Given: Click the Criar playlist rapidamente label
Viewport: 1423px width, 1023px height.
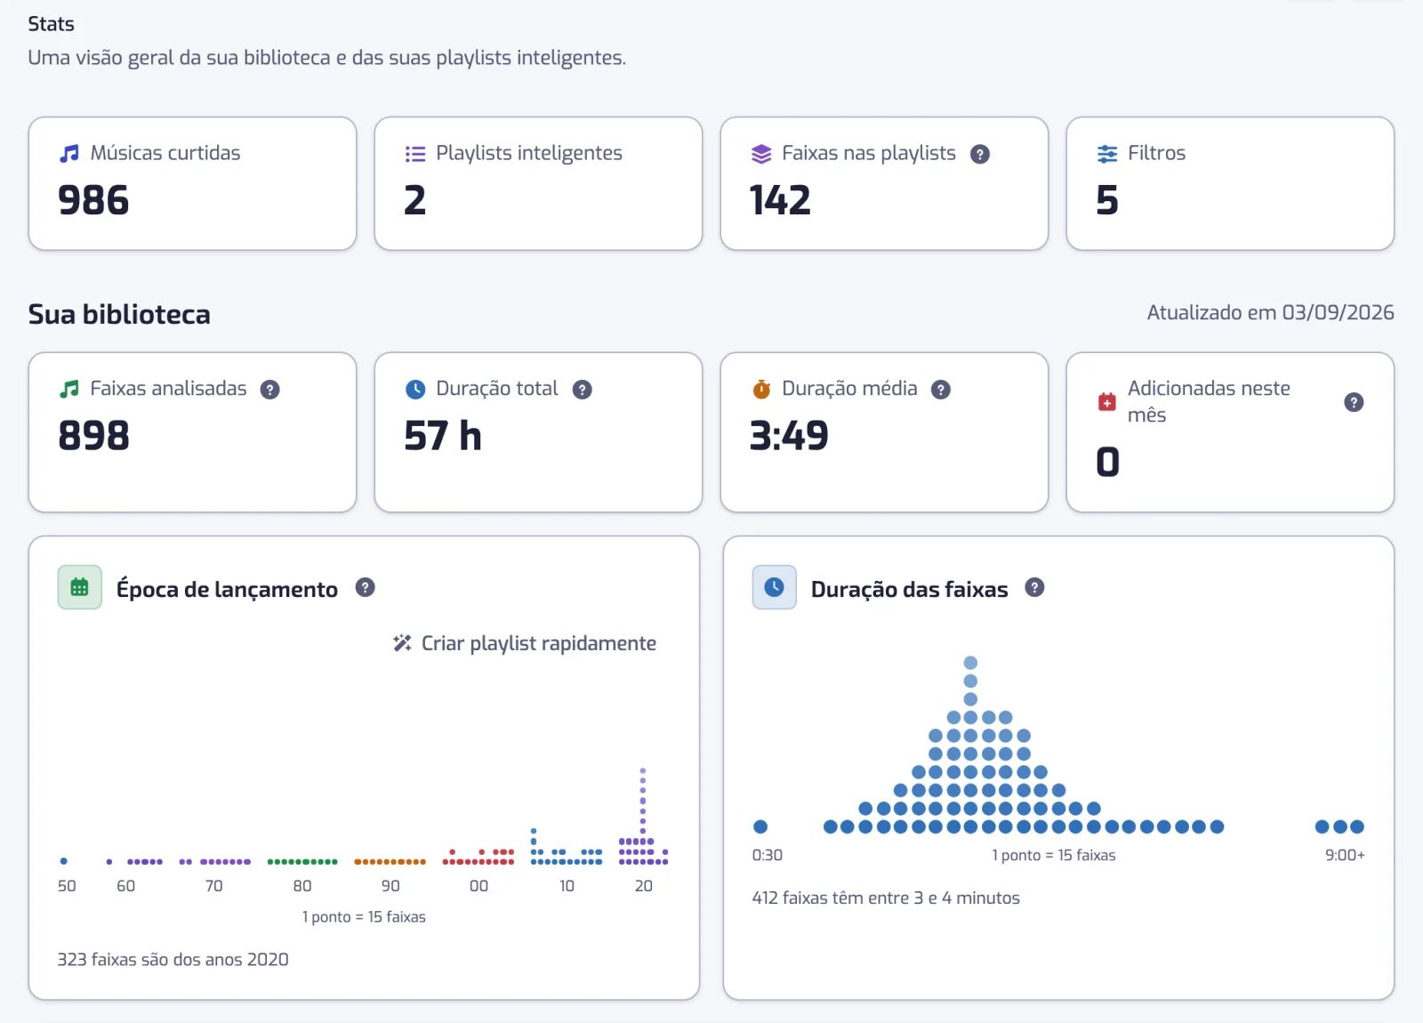Looking at the screenshot, I should tap(539, 643).
